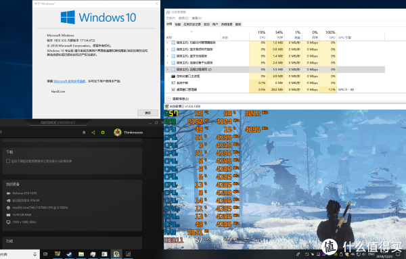Switch to the Performance tab in Task Manager

pyautogui.click(x=177, y=24)
